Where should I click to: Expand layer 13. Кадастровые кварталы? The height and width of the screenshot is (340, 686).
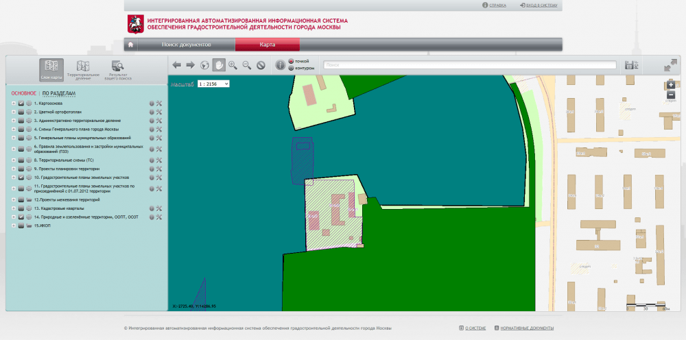point(13,208)
